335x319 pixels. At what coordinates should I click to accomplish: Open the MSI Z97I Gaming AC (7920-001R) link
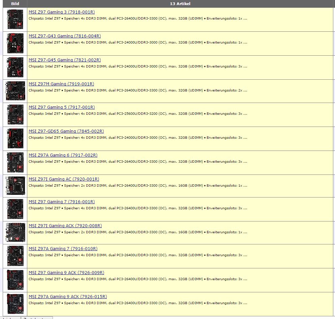pyautogui.click(x=64, y=179)
